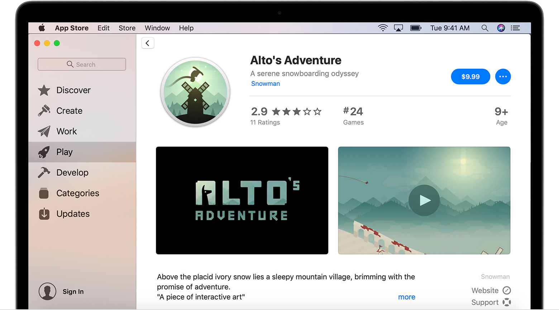Expand description with the more link

coord(407,297)
